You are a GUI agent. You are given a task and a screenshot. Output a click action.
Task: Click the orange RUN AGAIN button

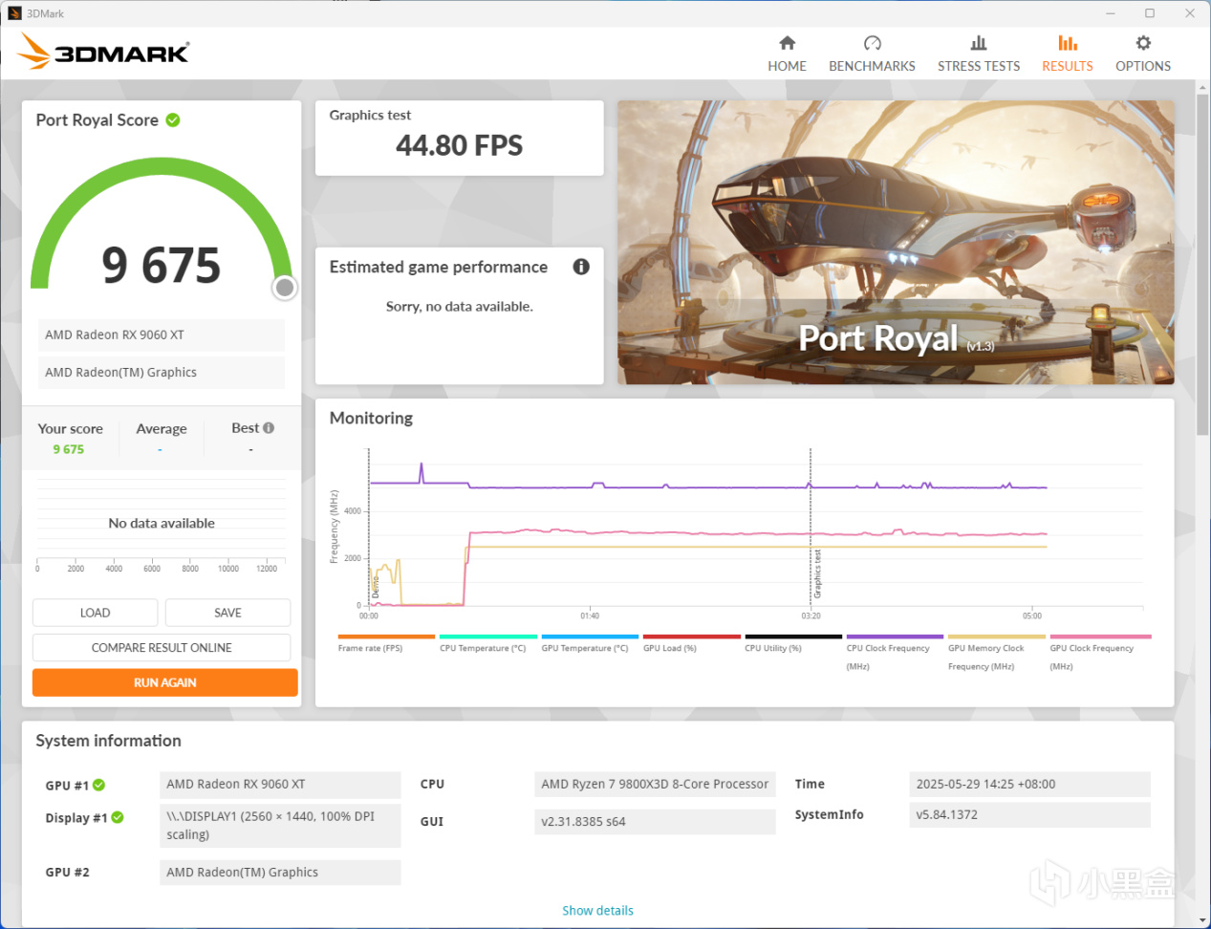tap(164, 682)
